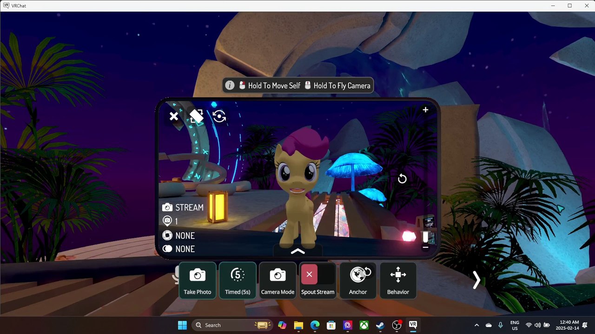The image size is (595, 334).
Task: Click the taskbar Search box
Action: click(x=231, y=325)
